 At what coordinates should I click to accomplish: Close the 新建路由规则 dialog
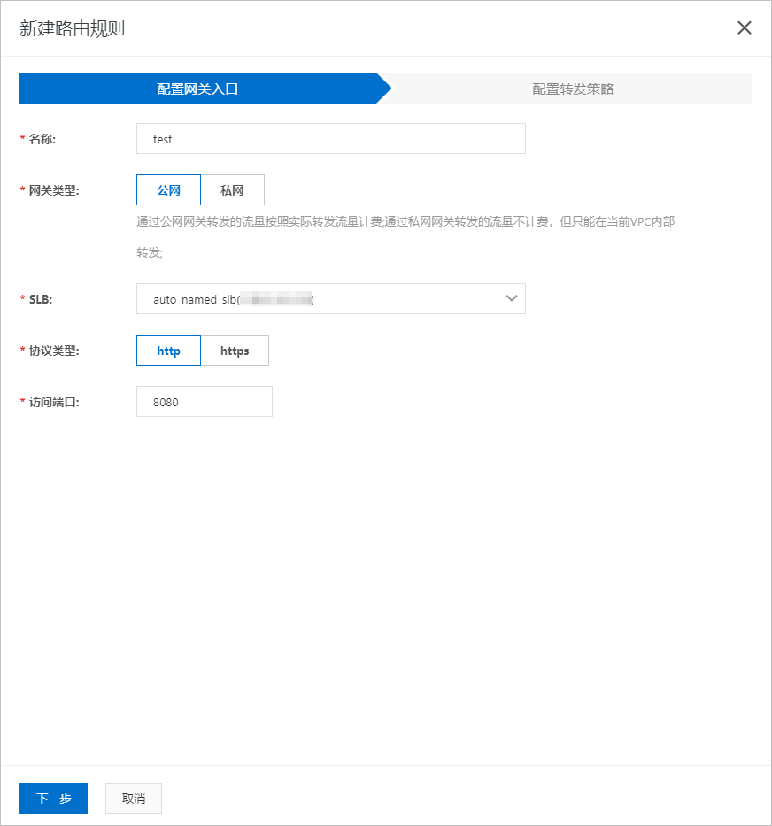click(744, 28)
